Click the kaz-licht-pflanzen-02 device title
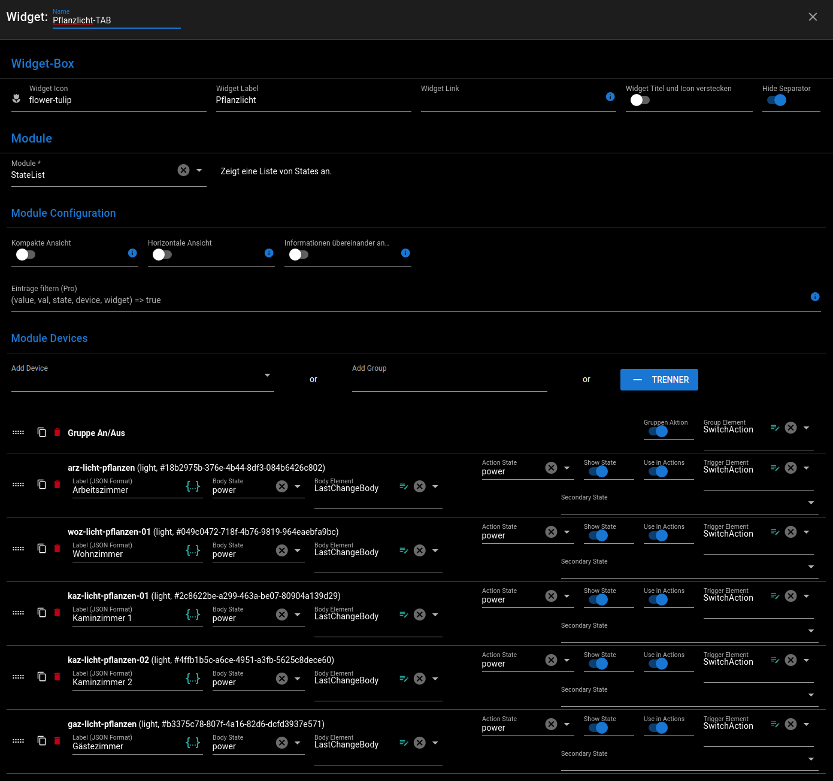 (x=108, y=660)
